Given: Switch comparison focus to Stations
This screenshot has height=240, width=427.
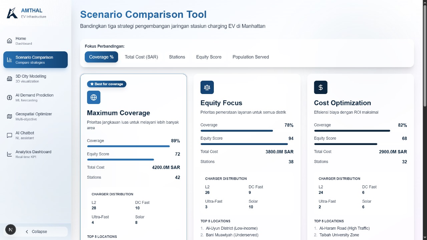Looking at the screenshot, I should (177, 57).
